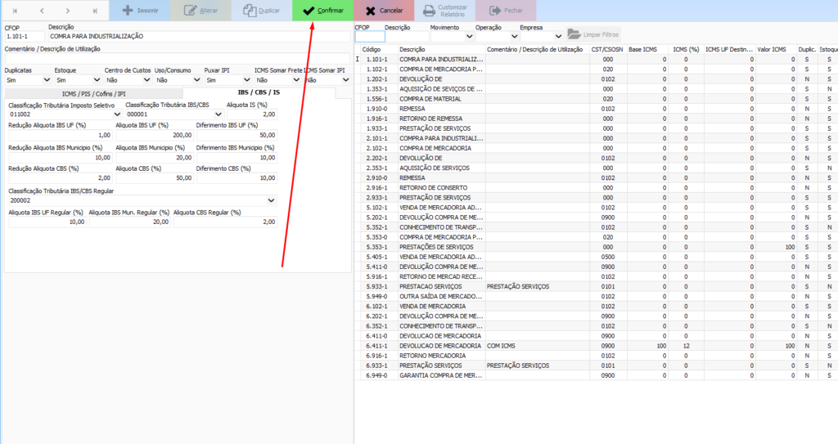Click the Confirmar checkmark button
The width and height of the screenshot is (838, 444).
[x=322, y=11]
